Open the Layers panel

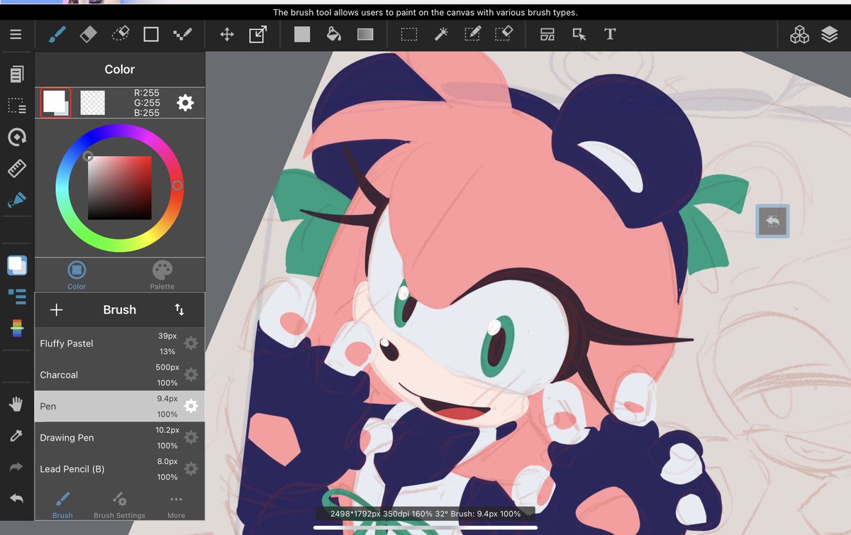(x=830, y=34)
